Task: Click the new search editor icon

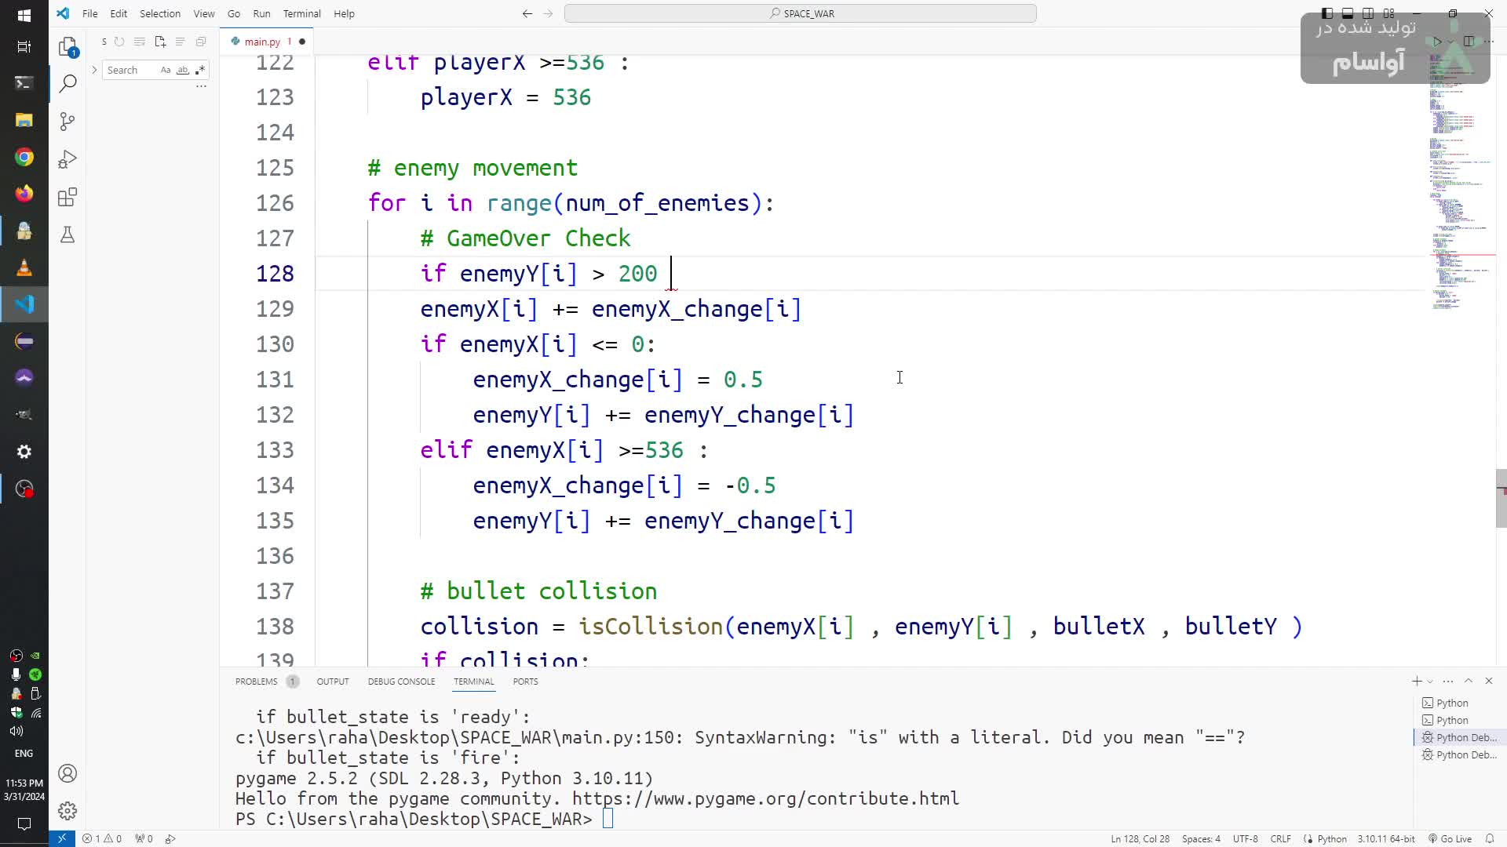Action: coord(160,42)
